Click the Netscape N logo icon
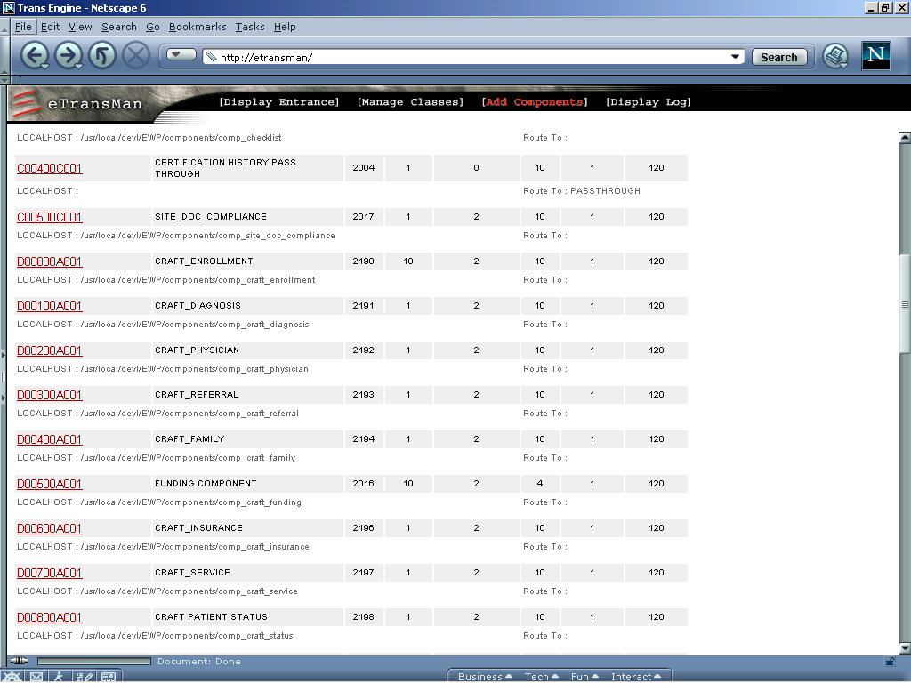 [x=875, y=56]
